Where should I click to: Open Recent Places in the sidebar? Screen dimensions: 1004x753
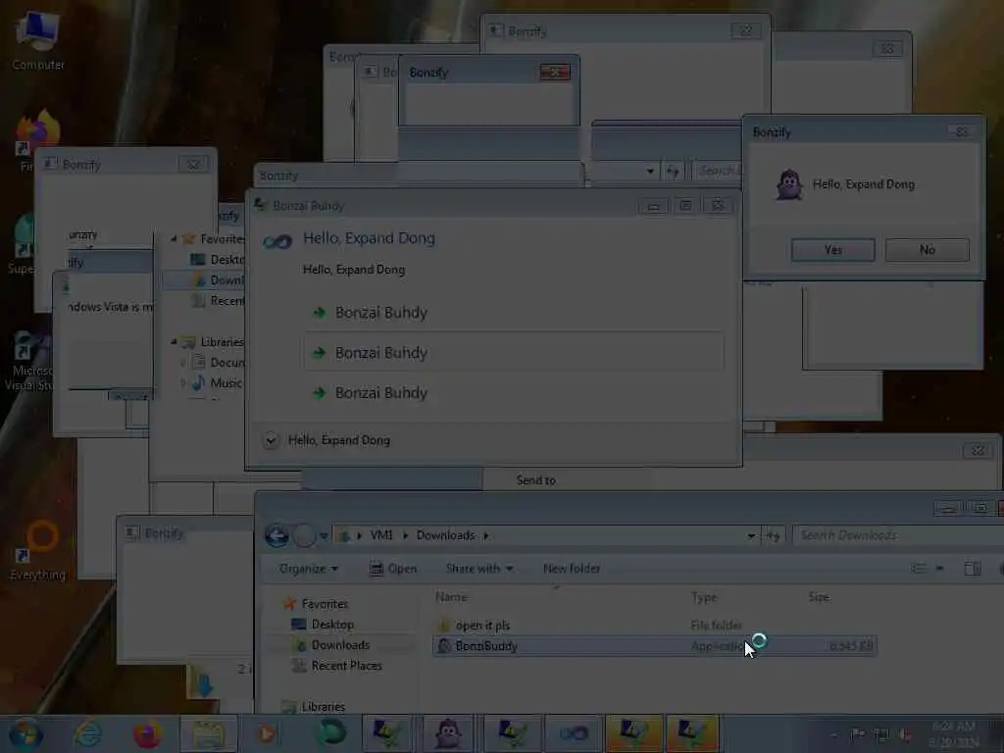(x=346, y=666)
